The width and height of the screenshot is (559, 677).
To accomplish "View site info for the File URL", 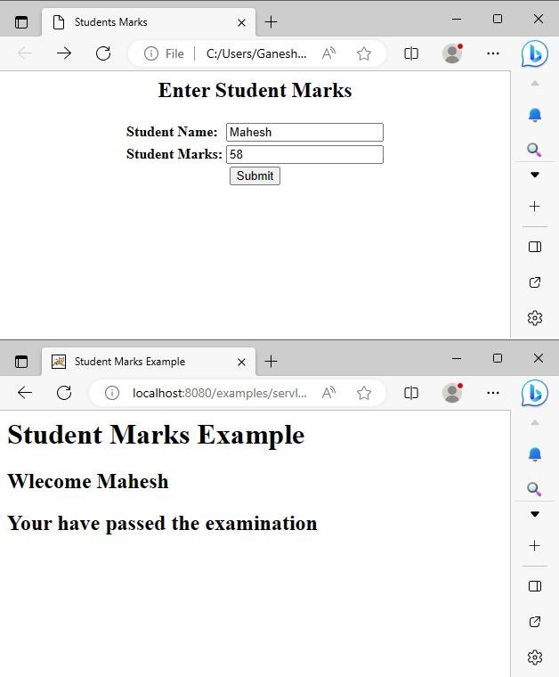I will [151, 53].
